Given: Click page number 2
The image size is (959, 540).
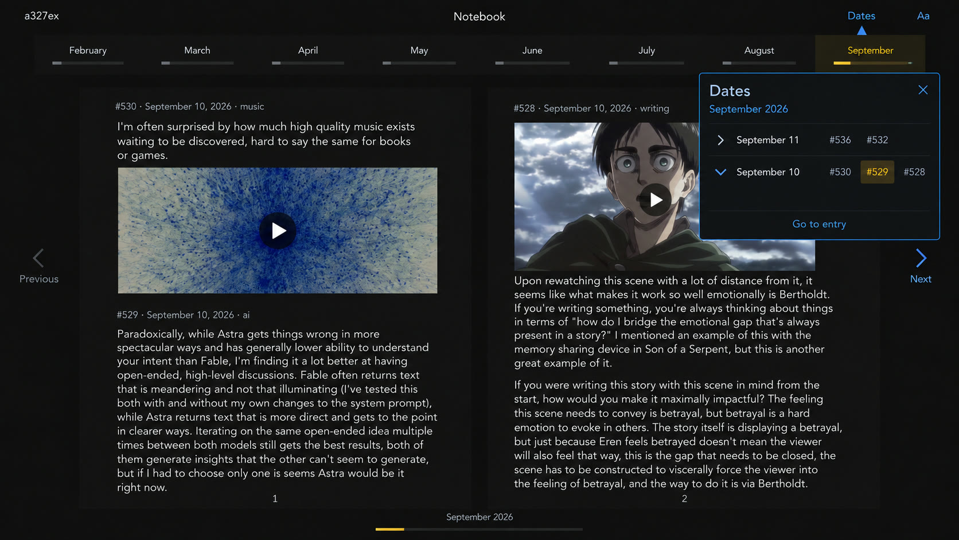Looking at the screenshot, I should tap(684, 499).
